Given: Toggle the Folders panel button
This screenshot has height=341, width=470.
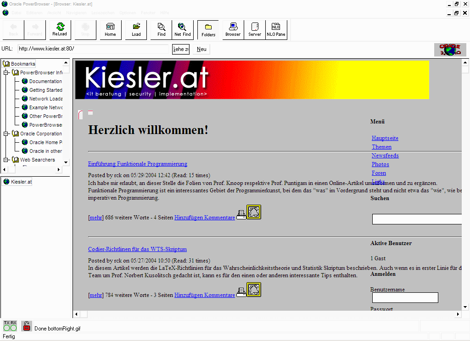Looking at the screenshot, I should click(208, 30).
